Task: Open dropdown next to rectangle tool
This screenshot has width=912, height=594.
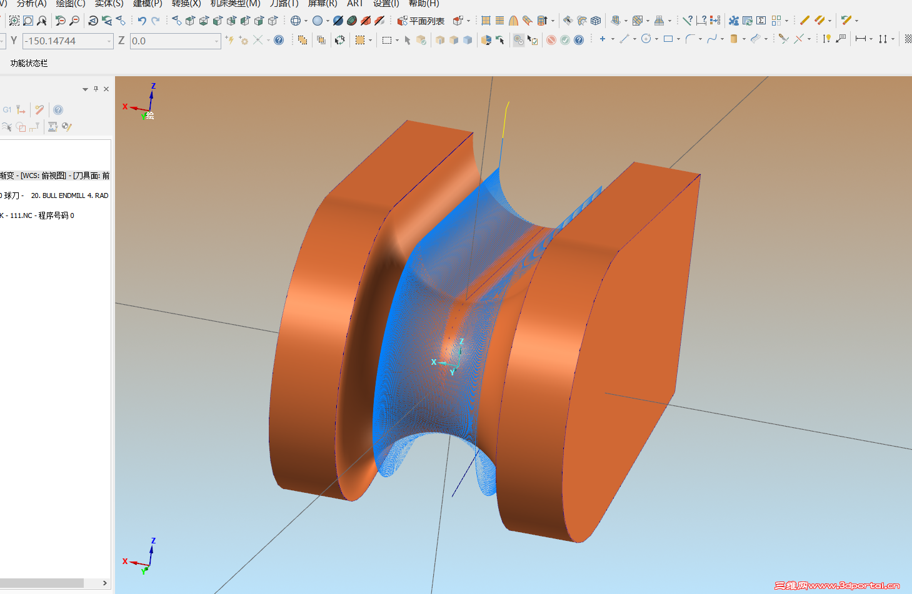Action: tap(678, 39)
